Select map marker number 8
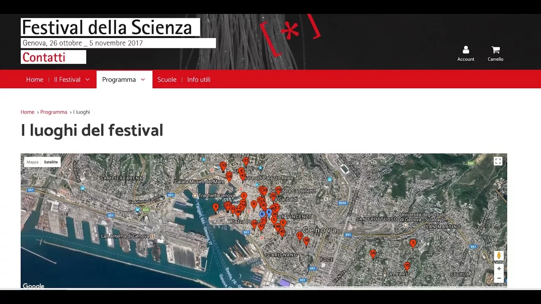The width and height of the screenshot is (541, 304). [254, 205]
